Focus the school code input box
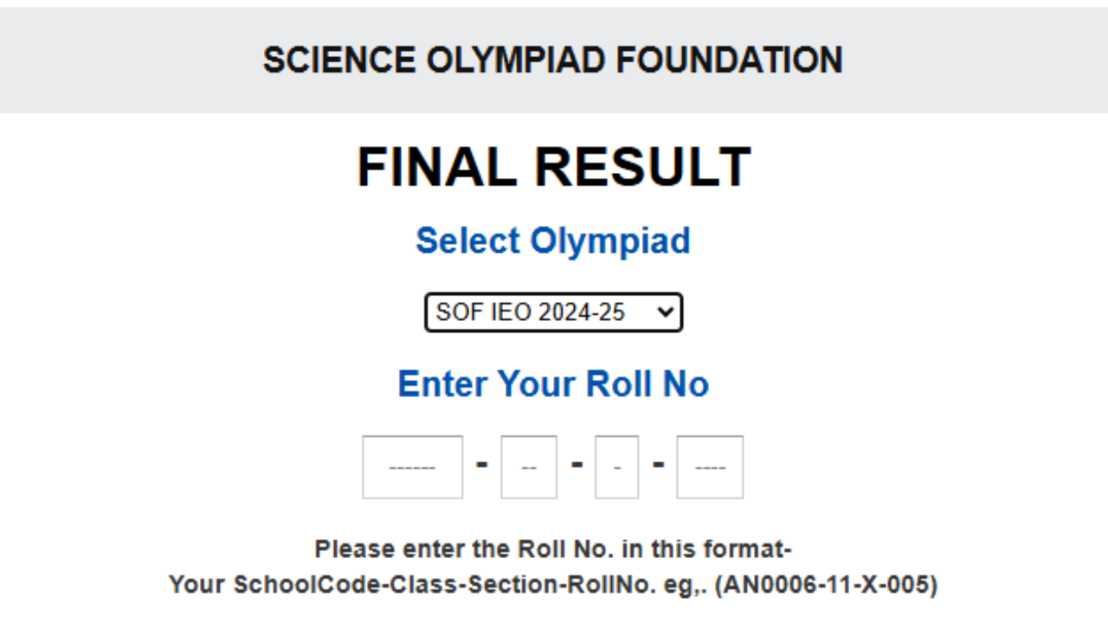 click(412, 467)
